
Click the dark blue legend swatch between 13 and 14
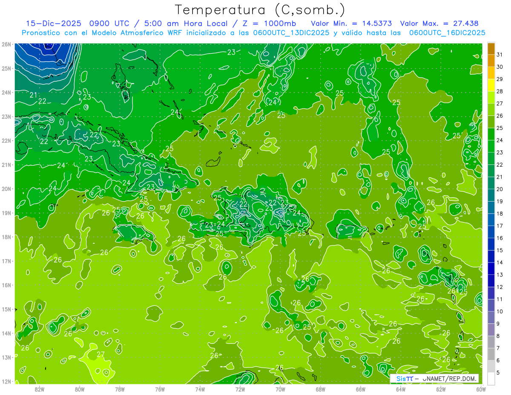point(491,269)
